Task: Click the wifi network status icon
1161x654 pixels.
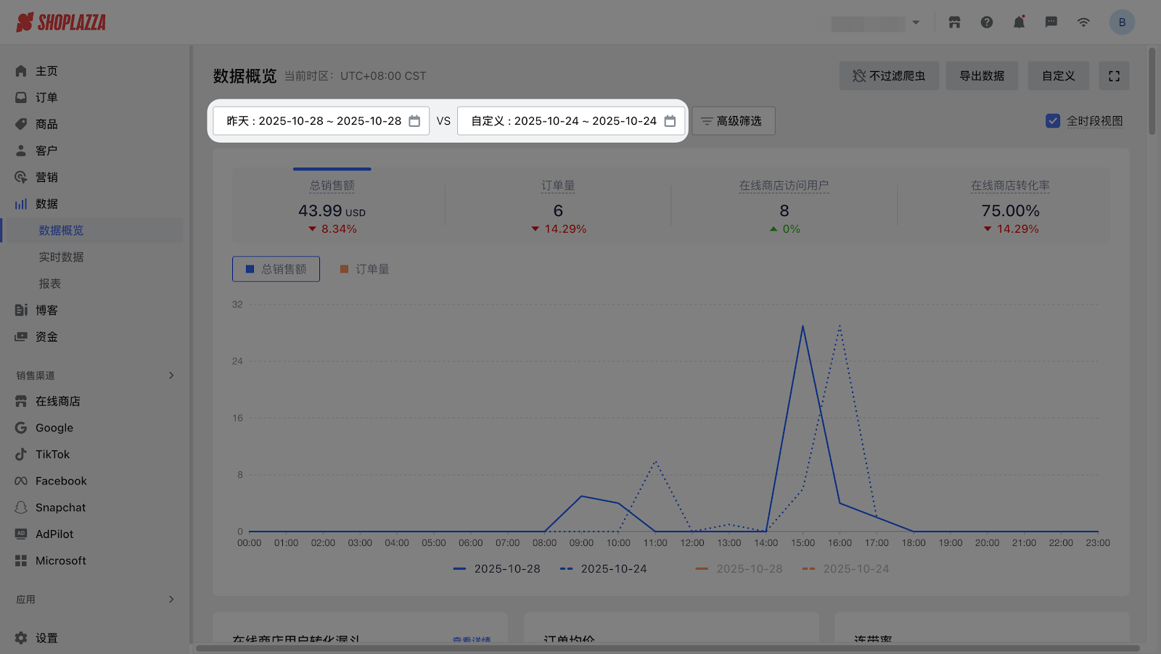Action: (1083, 22)
